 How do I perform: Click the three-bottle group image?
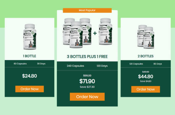77,33
